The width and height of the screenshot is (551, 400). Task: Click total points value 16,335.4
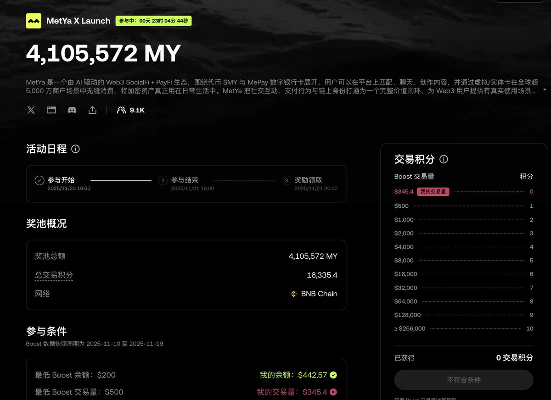click(x=322, y=275)
